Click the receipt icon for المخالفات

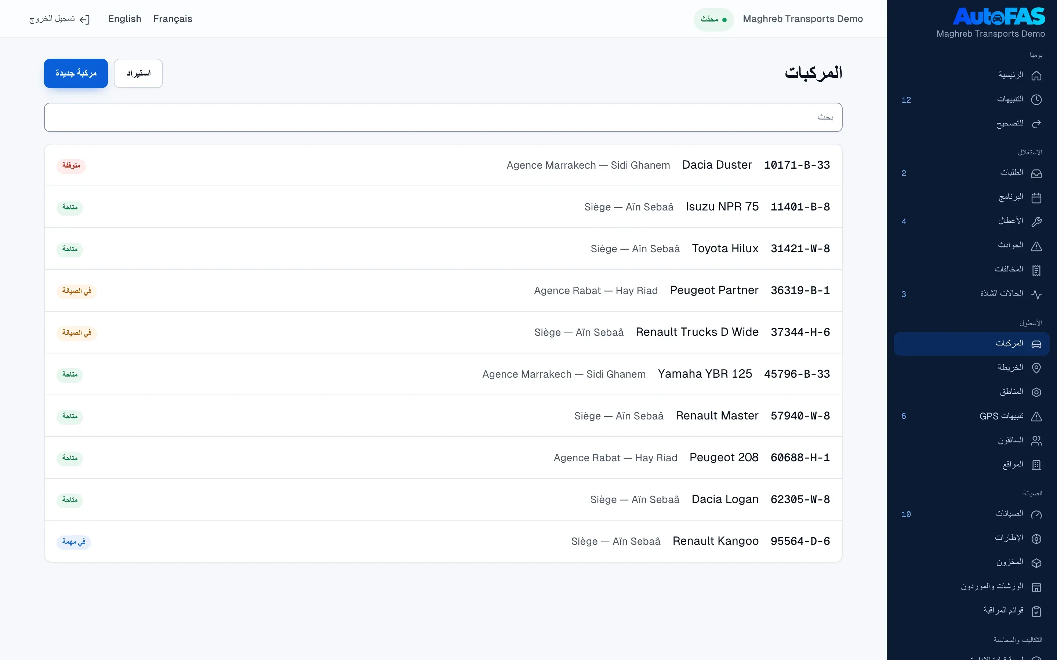click(1036, 270)
